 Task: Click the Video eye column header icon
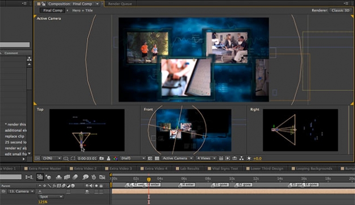87,186
